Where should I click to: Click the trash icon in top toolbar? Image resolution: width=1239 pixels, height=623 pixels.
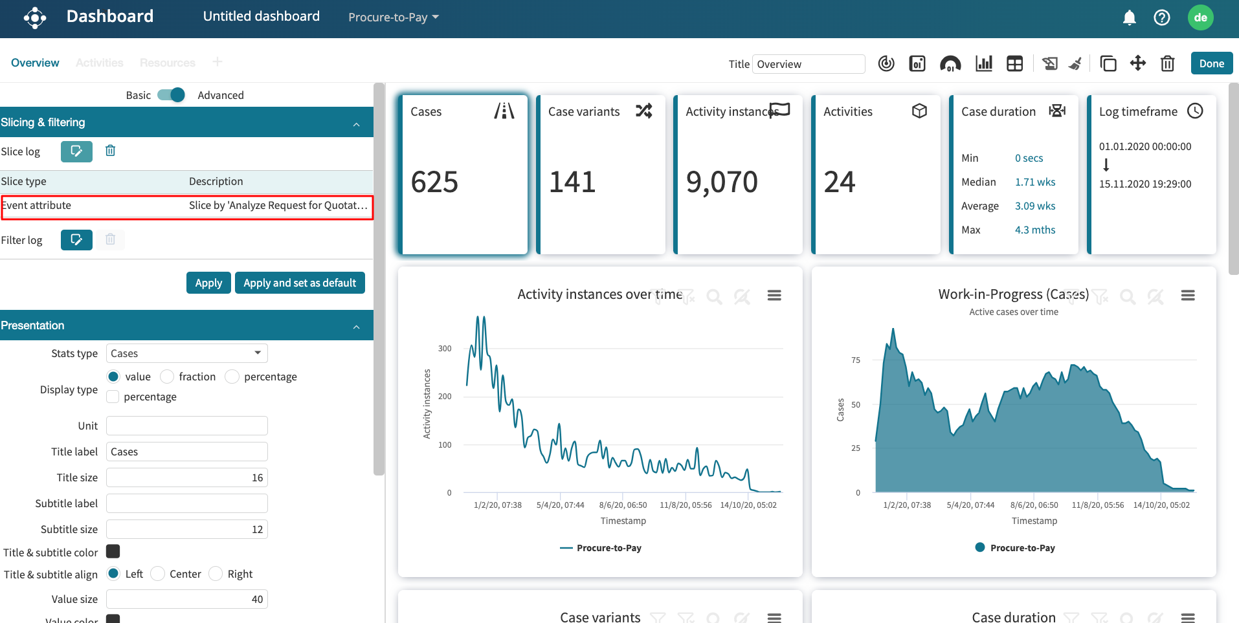tap(1167, 63)
